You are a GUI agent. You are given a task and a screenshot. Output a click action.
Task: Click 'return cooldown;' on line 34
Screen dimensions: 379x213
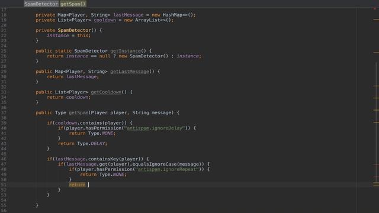click(69, 97)
